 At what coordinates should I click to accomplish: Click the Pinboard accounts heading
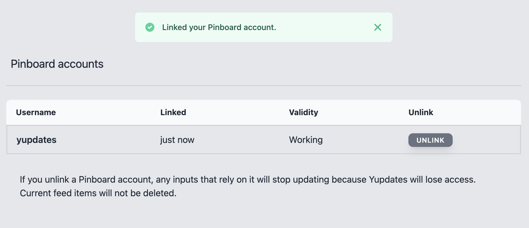57,64
